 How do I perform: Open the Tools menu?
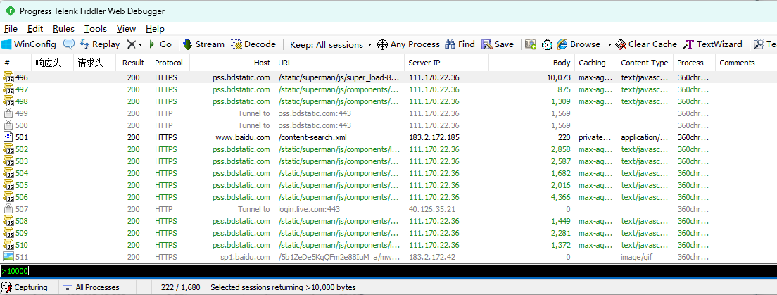[x=96, y=29]
